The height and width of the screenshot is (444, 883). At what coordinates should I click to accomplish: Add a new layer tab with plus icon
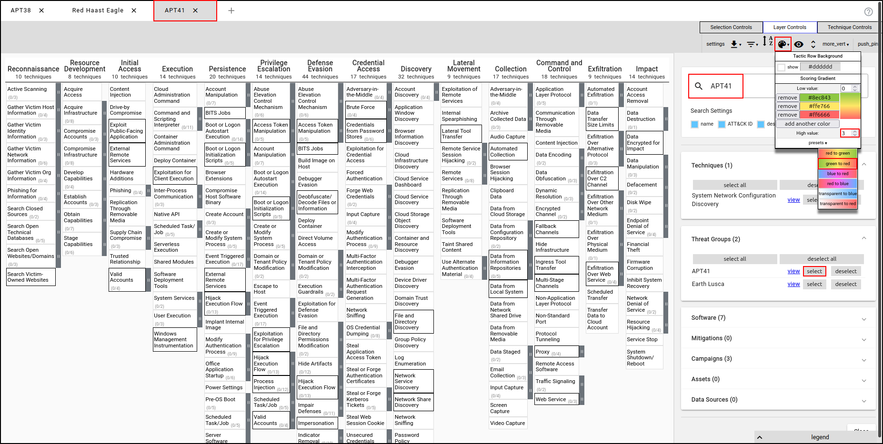tap(231, 10)
